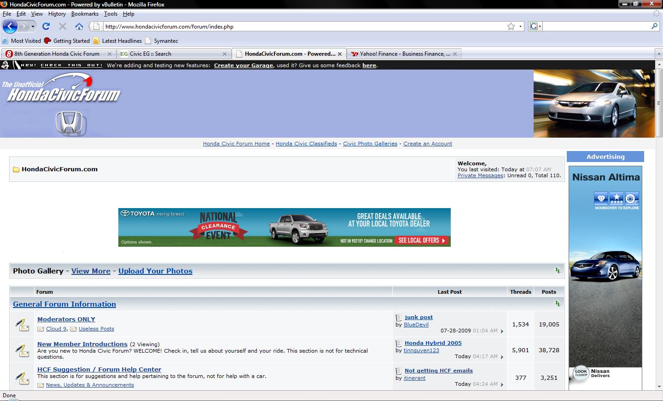Click the Stop loading button
Image resolution: width=663 pixels, height=401 pixels.
[63, 26]
